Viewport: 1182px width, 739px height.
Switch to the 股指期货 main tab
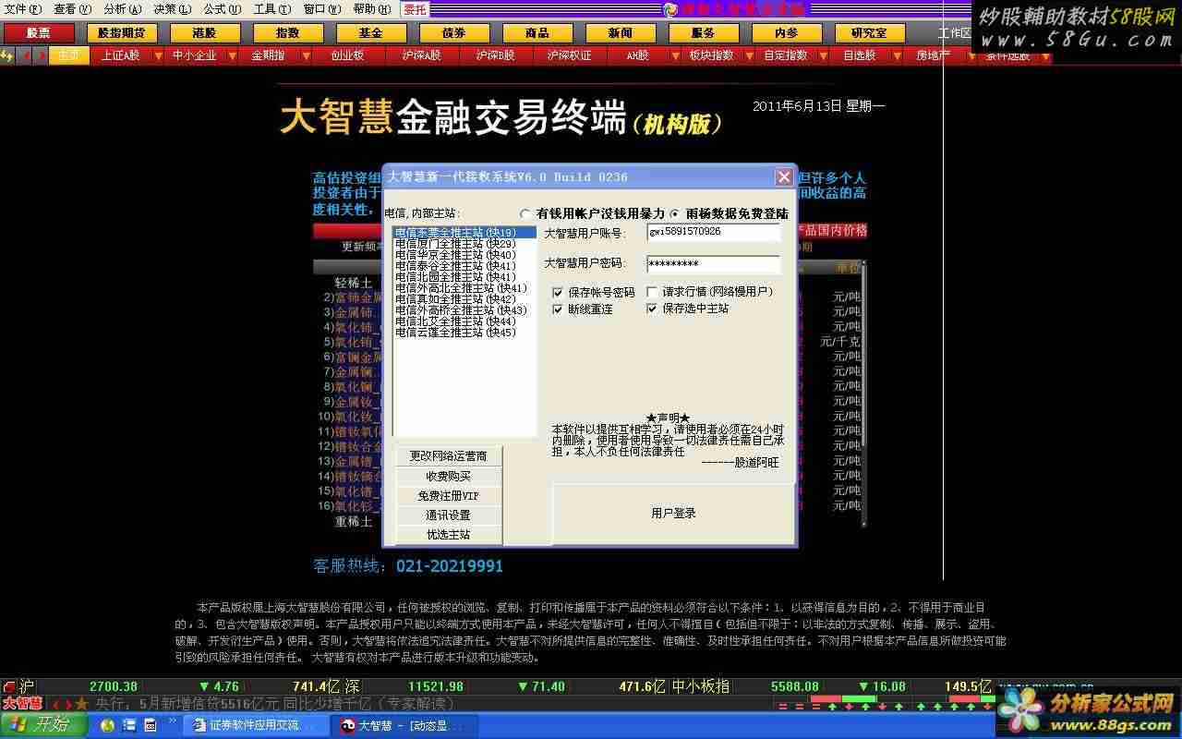pyautogui.click(x=122, y=33)
